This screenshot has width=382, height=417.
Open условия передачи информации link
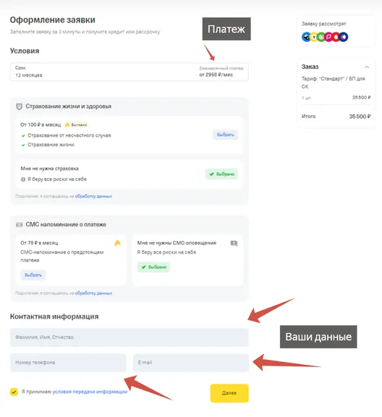tap(90, 392)
